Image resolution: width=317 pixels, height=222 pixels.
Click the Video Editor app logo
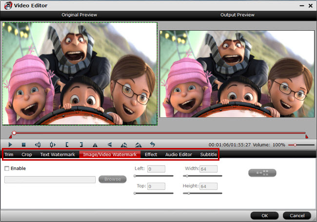(8, 5)
